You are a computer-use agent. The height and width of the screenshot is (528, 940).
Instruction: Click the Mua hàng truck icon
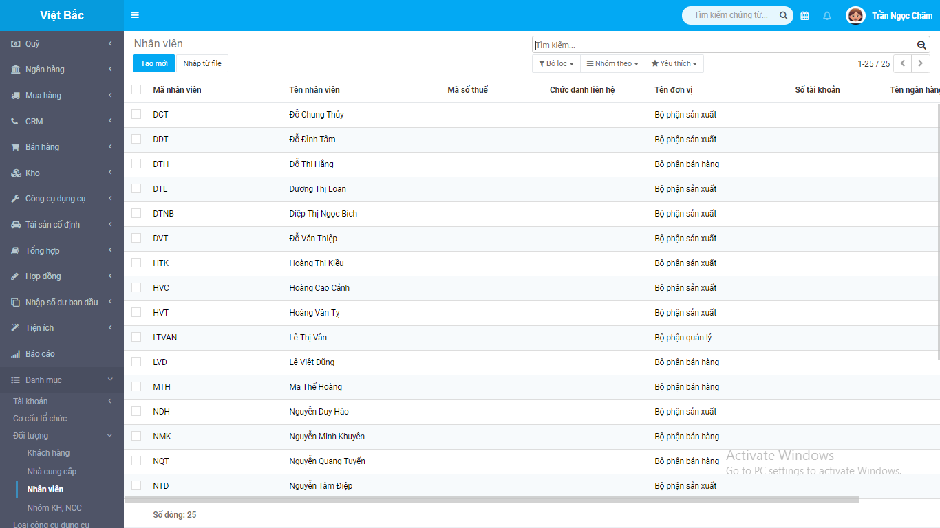tap(15, 96)
